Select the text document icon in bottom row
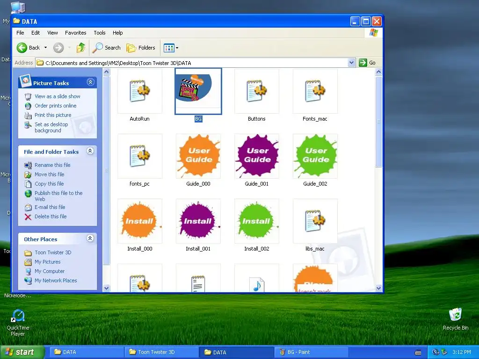This screenshot has width=479, height=359. coord(198,278)
